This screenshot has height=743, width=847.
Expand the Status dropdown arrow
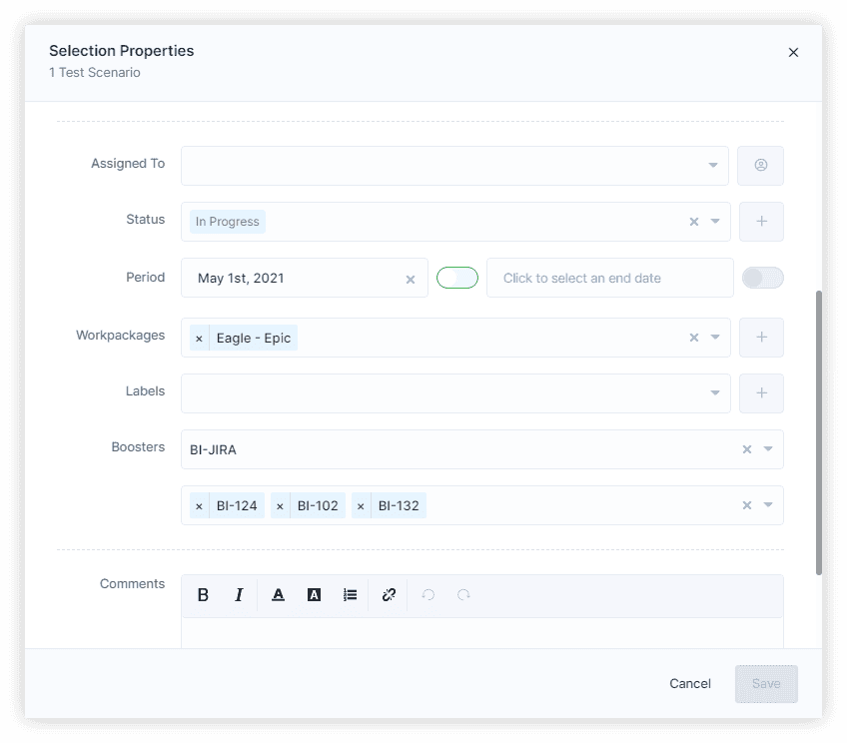(715, 222)
